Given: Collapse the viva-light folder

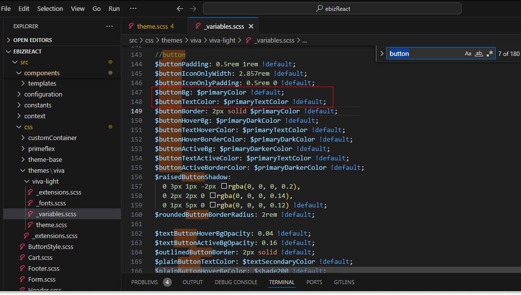Looking at the screenshot, I should [27, 181].
